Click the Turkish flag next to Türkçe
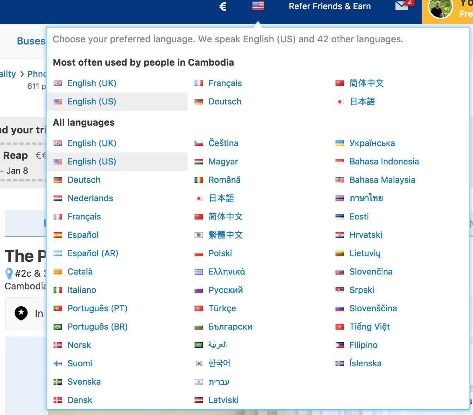This screenshot has width=473, height=415. (199, 308)
